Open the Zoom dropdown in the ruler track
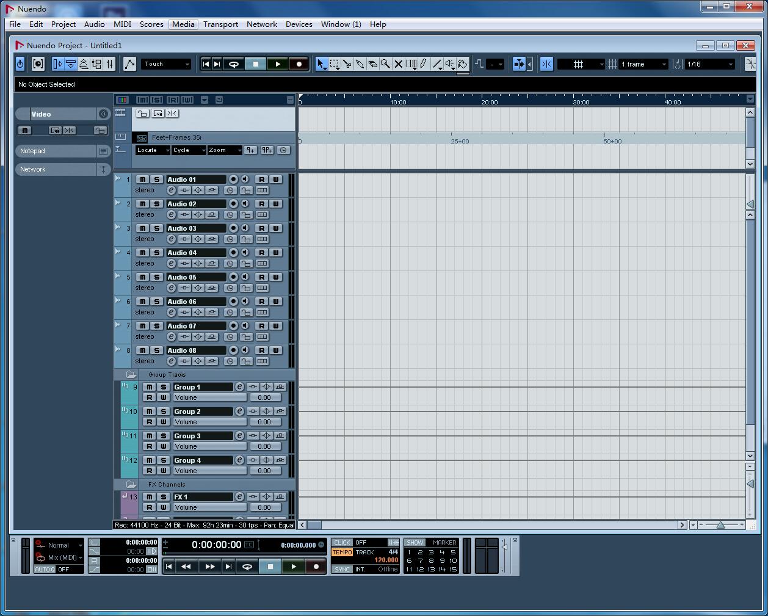The image size is (768, 616). 225,150
